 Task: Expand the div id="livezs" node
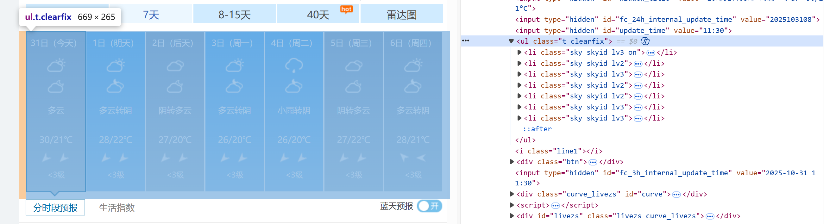pos(512,216)
